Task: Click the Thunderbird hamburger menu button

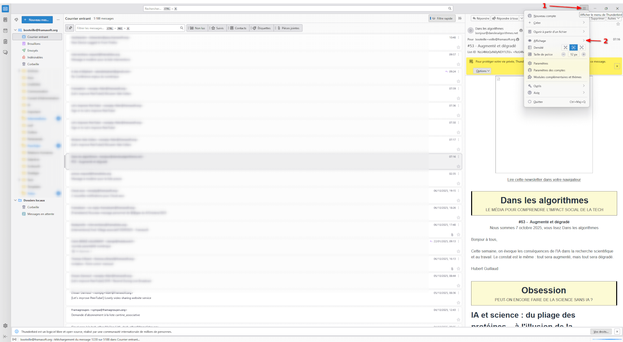Action: (x=584, y=8)
